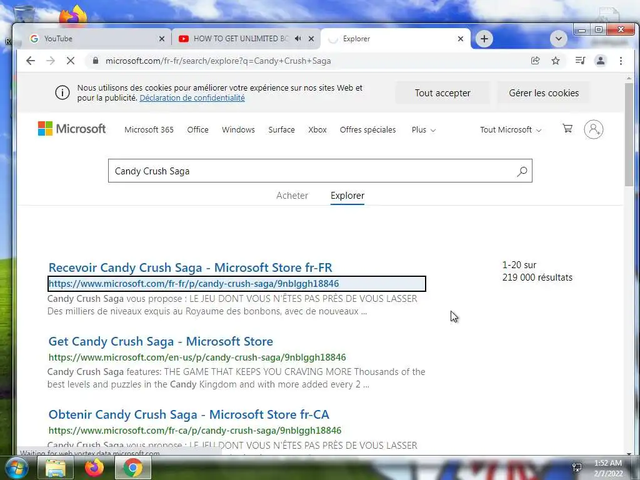Open the Xbox nav item

pyautogui.click(x=317, y=130)
